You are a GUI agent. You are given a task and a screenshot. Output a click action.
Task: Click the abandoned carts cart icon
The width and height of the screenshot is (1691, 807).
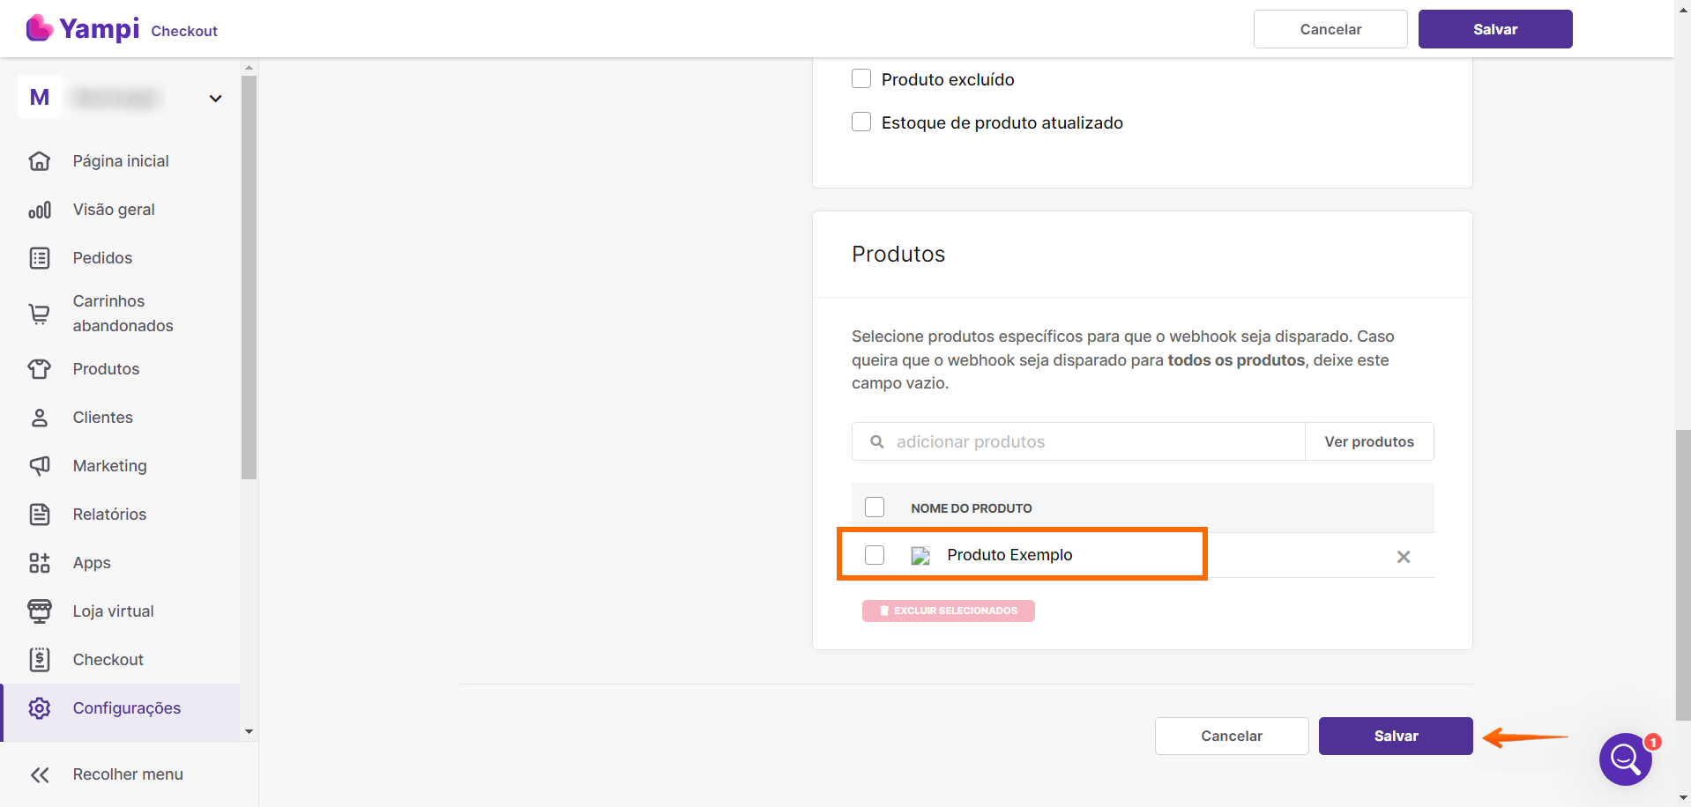click(x=40, y=314)
